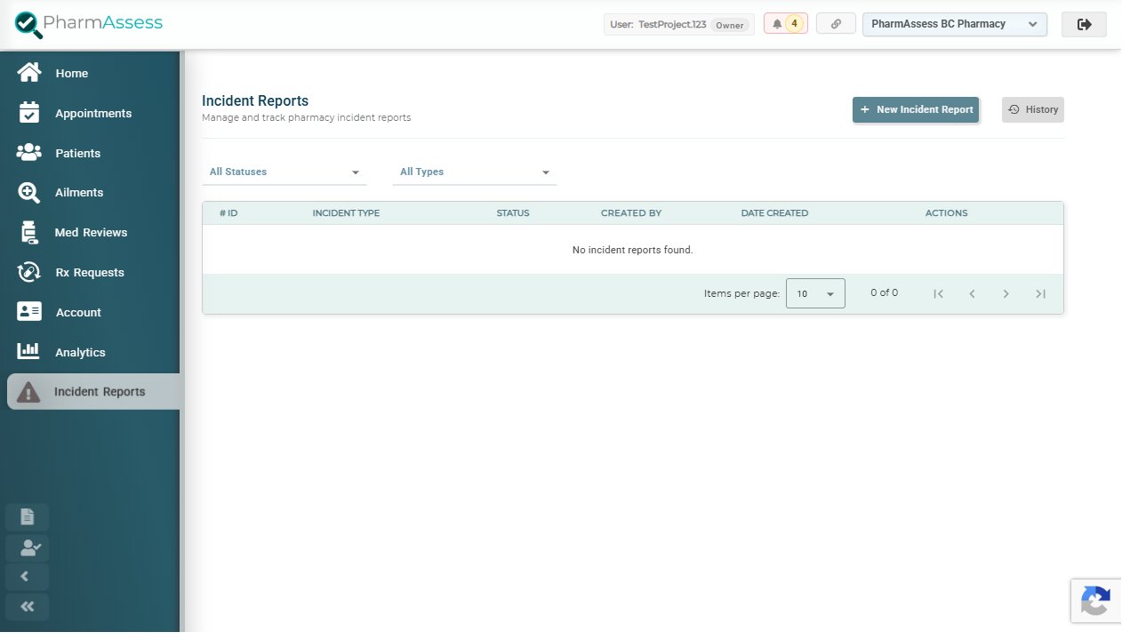Open Med Reviews page
This screenshot has width=1138, height=640.
92,232
